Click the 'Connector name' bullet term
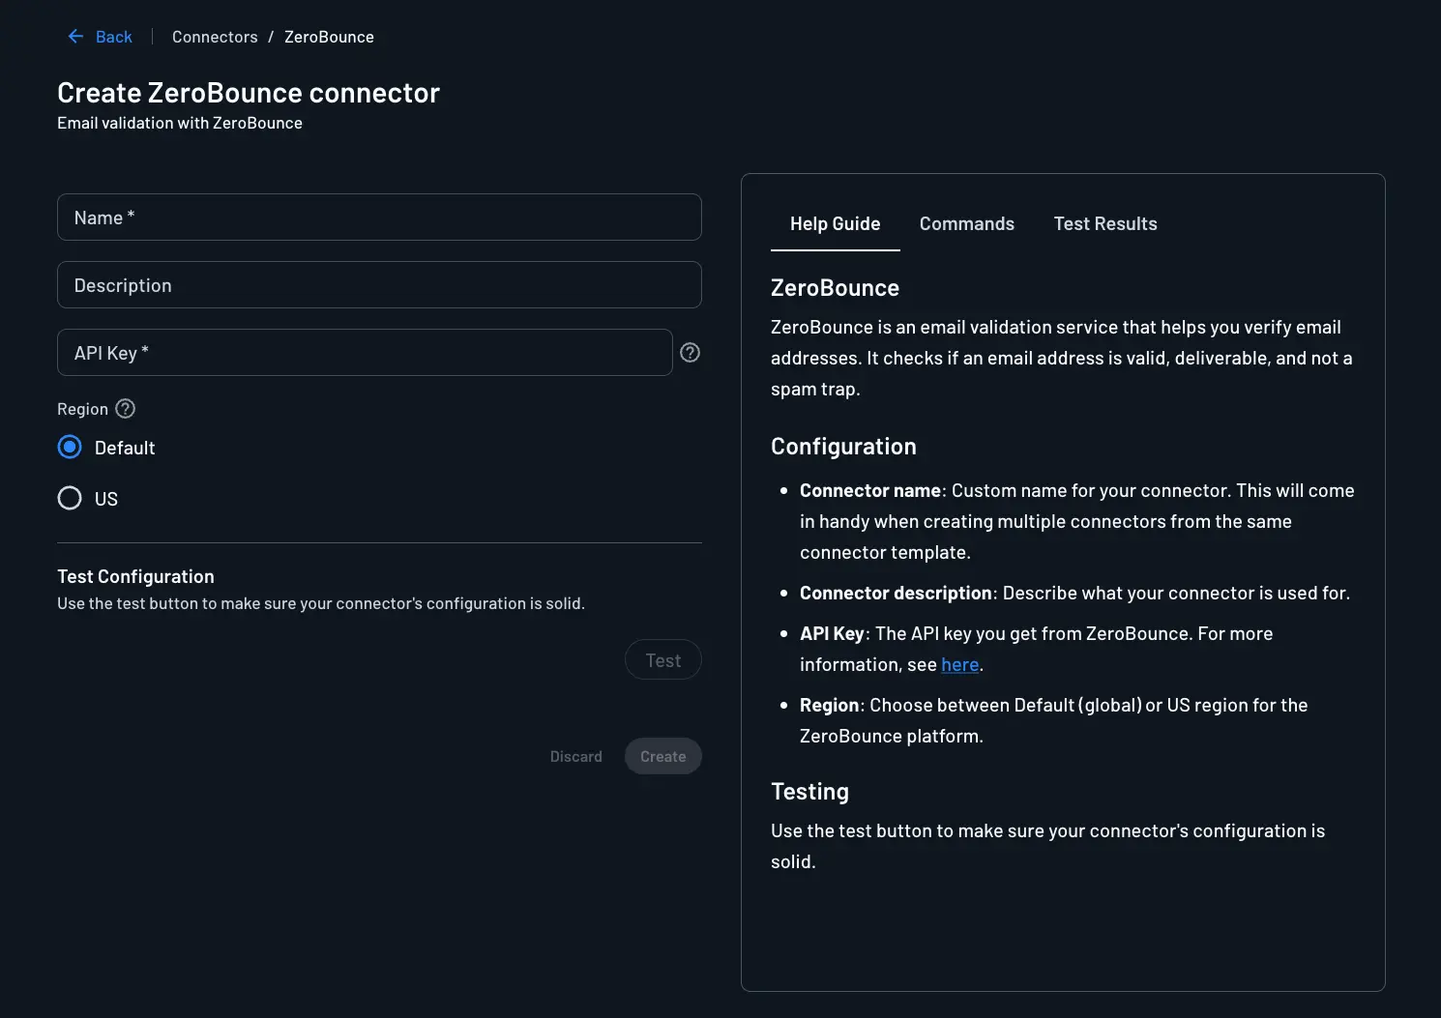This screenshot has height=1018, width=1441. coord(870,490)
